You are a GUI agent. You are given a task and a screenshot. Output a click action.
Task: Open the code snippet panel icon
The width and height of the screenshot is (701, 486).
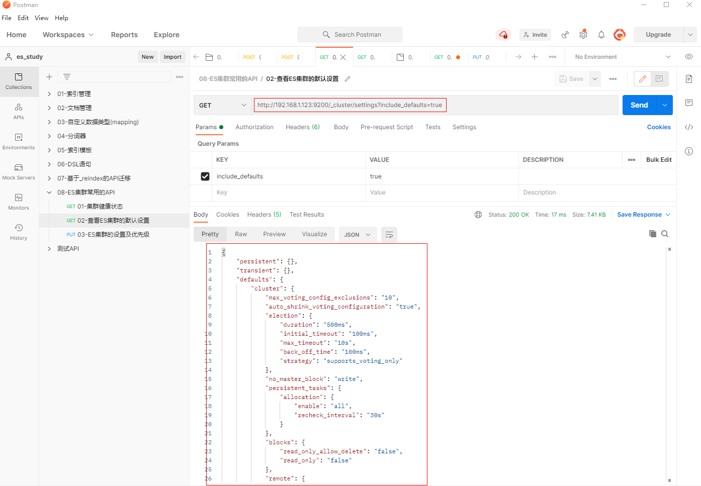pos(688,127)
